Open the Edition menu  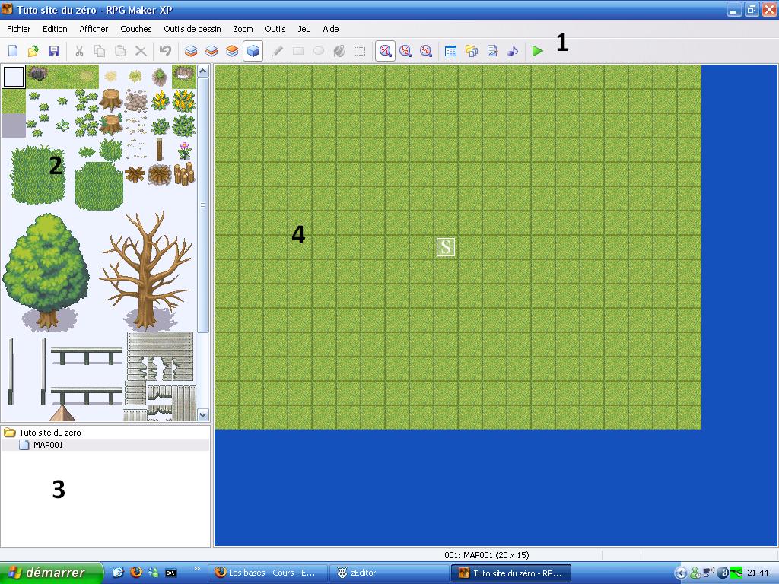point(55,29)
